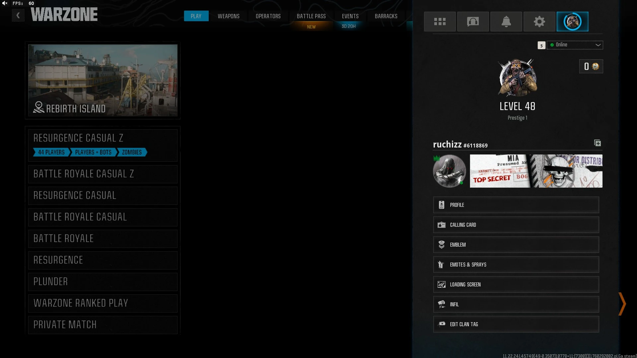Click the Rebirth Island map thumbnail
The height and width of the screenshot is (358, 637).
coord(103,80)
